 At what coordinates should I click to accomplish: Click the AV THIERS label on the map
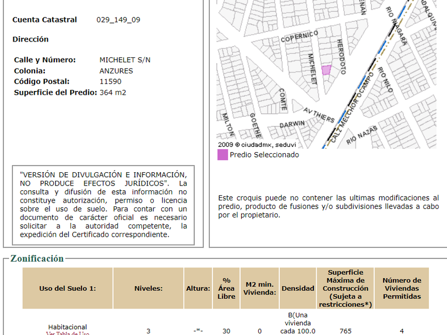319,114
